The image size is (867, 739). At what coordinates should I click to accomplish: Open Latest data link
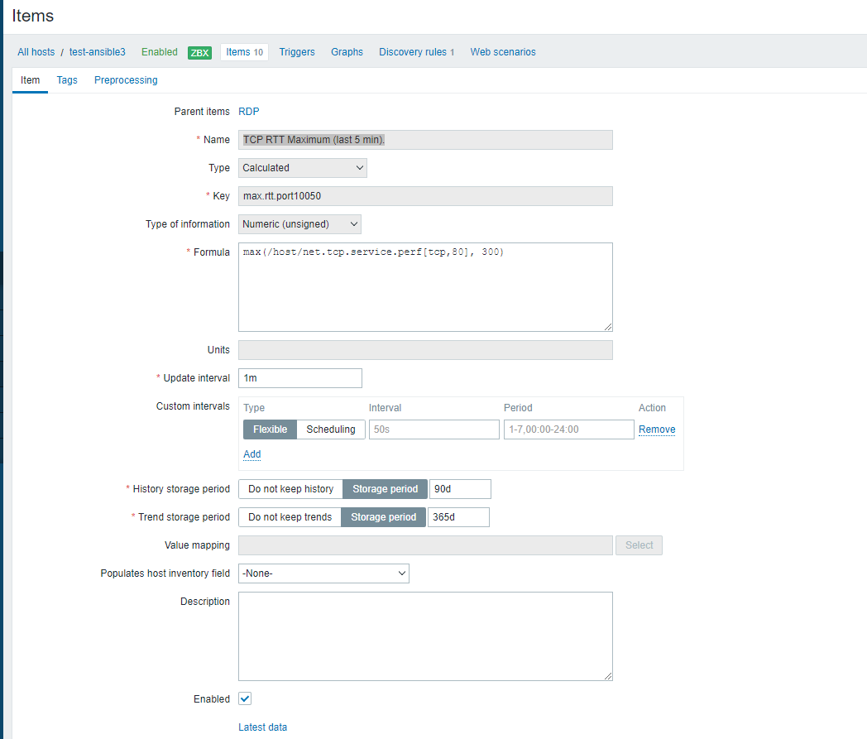[x=262, y=727]
